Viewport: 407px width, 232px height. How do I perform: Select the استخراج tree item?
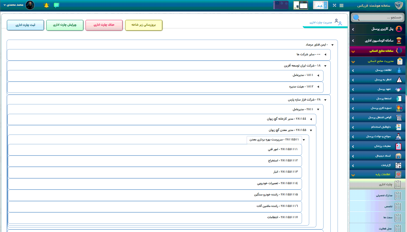pos(283,161)
